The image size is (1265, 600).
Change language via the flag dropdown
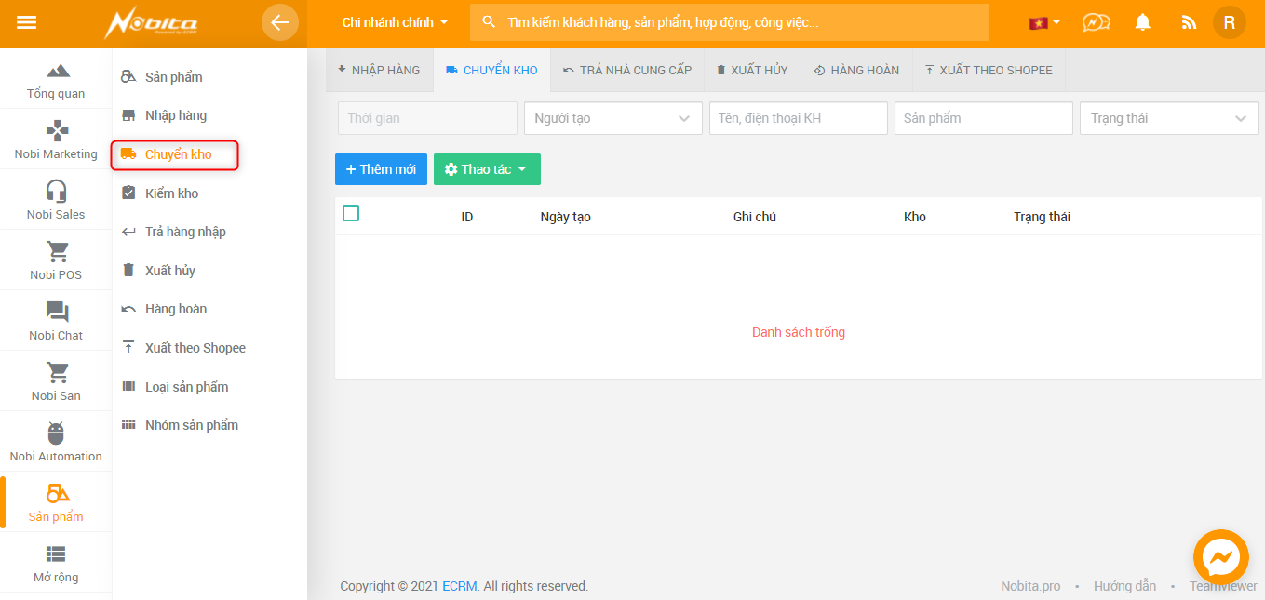[1044, 22]
